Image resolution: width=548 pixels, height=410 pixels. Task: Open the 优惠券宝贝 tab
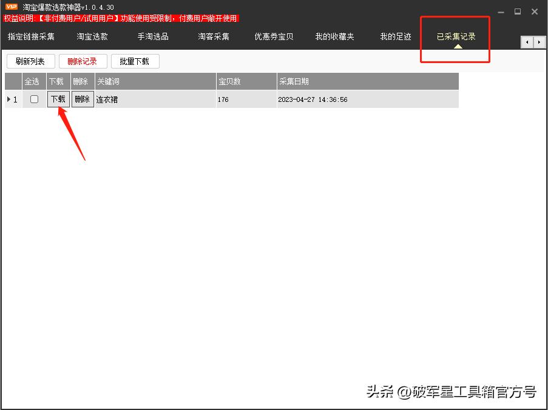coord(274,36)
